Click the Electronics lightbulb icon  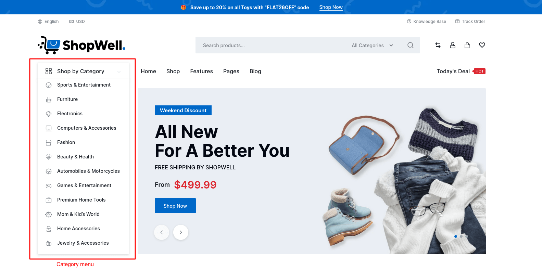click(49, 114)
